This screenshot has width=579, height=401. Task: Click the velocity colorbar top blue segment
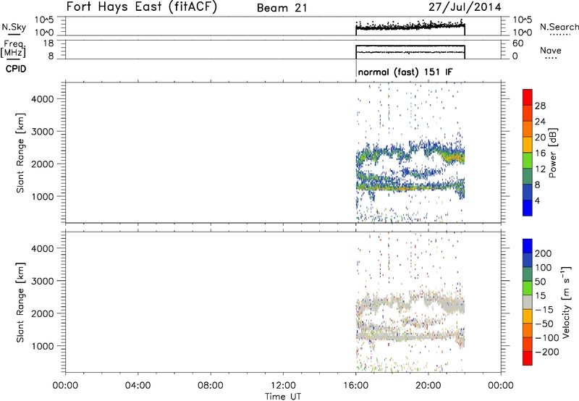(x=528, y=246)
